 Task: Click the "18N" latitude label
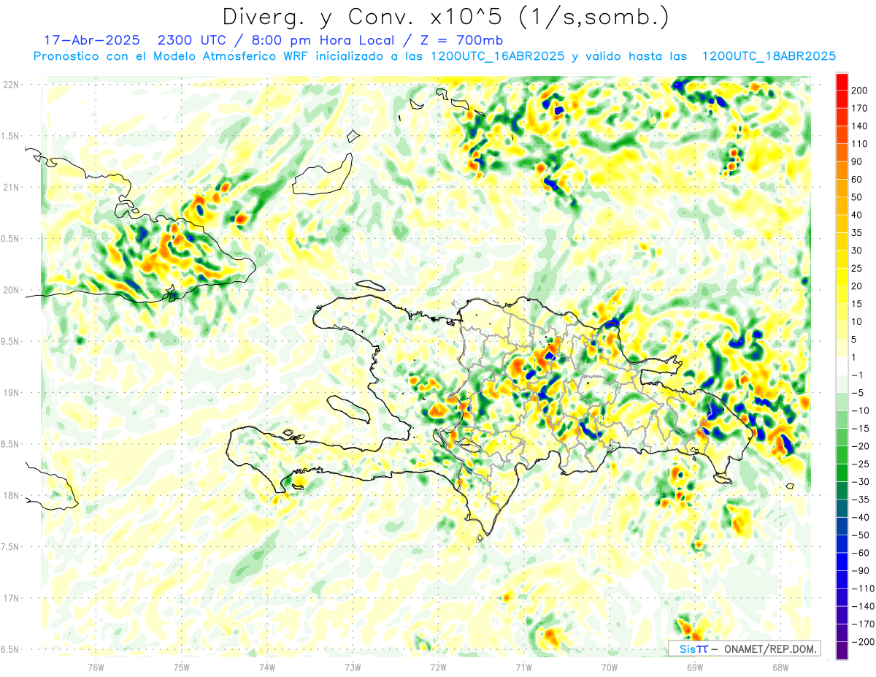point(12,495)
